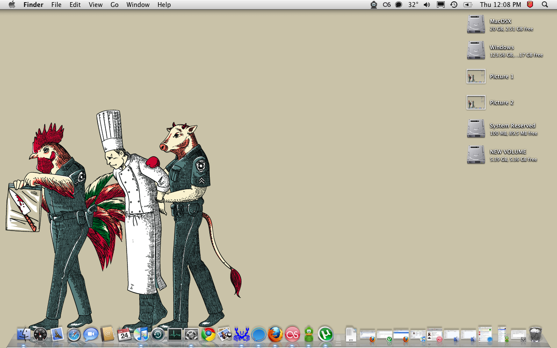Open the red shield menu bar icon
Image resolution: width=557 pixels, height=348 pixels.
click(x=530, y=4)
